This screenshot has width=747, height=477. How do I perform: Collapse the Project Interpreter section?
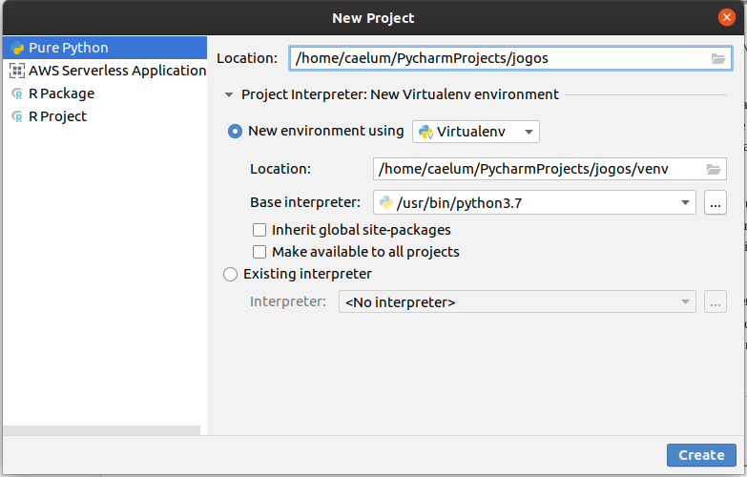pyautogui.click(x=229, y=94)
